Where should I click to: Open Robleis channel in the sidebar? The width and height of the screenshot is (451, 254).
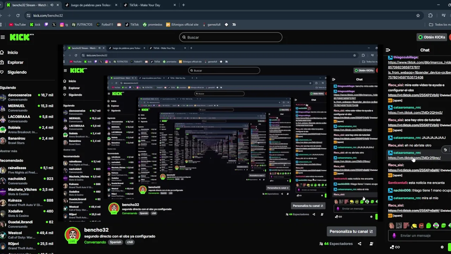pyautogui.click(x=27, y=130)
